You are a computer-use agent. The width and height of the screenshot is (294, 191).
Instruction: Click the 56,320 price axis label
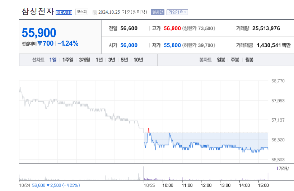(x=278, y=140)
